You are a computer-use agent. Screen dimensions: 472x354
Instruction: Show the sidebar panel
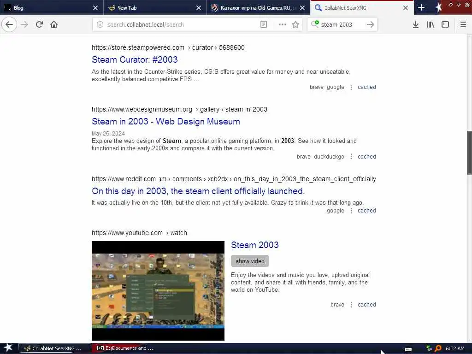(x=445, y=24)
